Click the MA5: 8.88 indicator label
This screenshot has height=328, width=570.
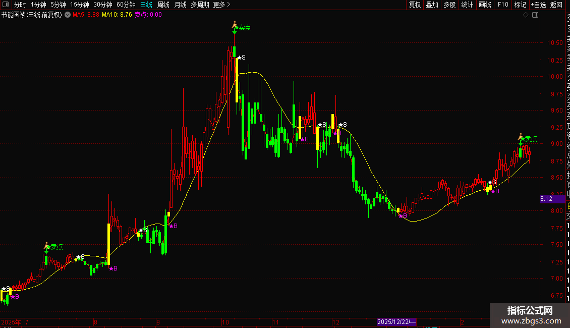86,15
